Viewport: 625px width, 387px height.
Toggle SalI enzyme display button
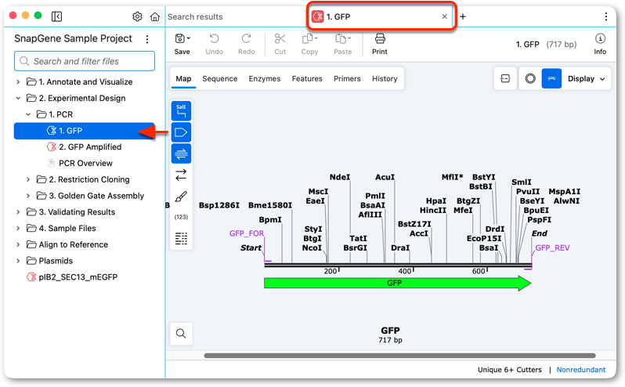click(x=182, y=110)
